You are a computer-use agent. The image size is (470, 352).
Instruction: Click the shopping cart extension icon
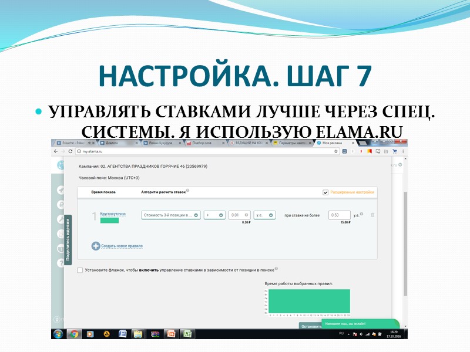394,151
